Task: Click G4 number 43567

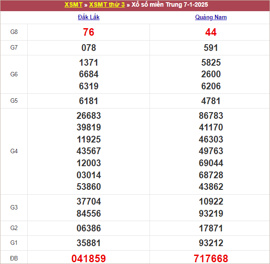Action: [x=88, y=151]
